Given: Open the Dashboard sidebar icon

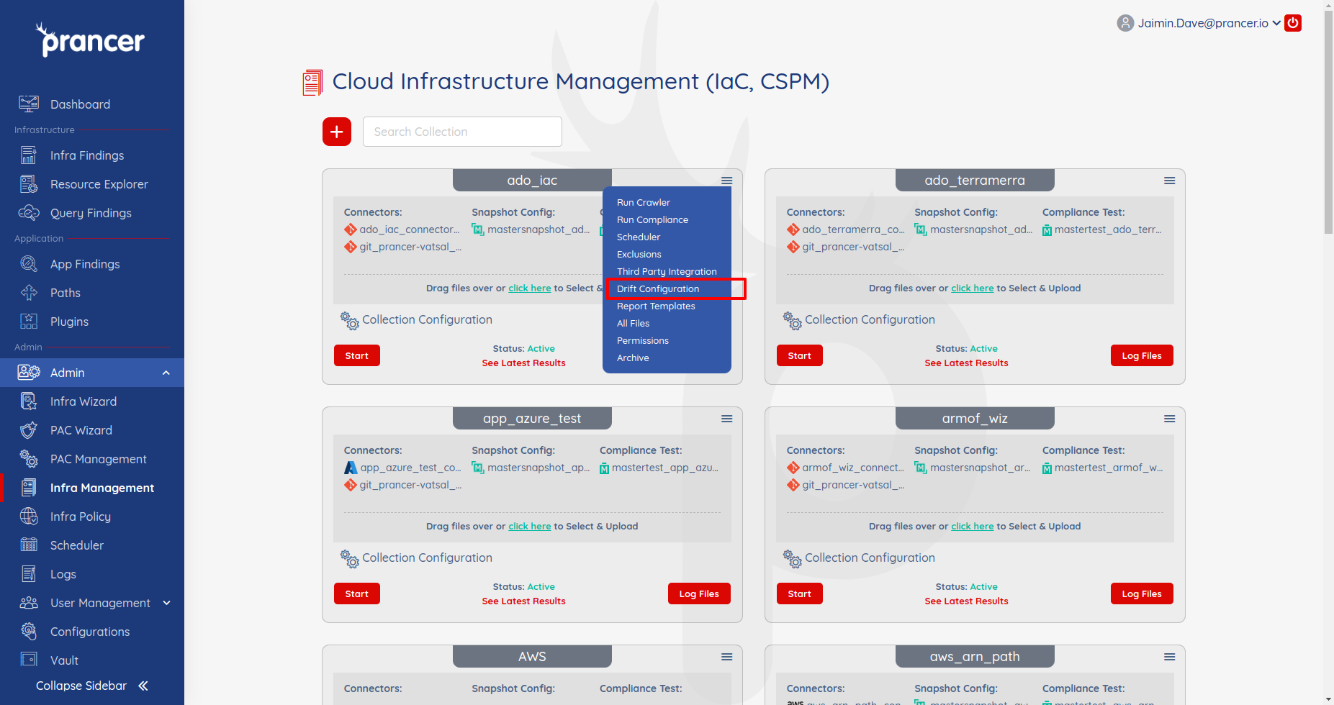Looking at the screenshot, I should 29,104.
